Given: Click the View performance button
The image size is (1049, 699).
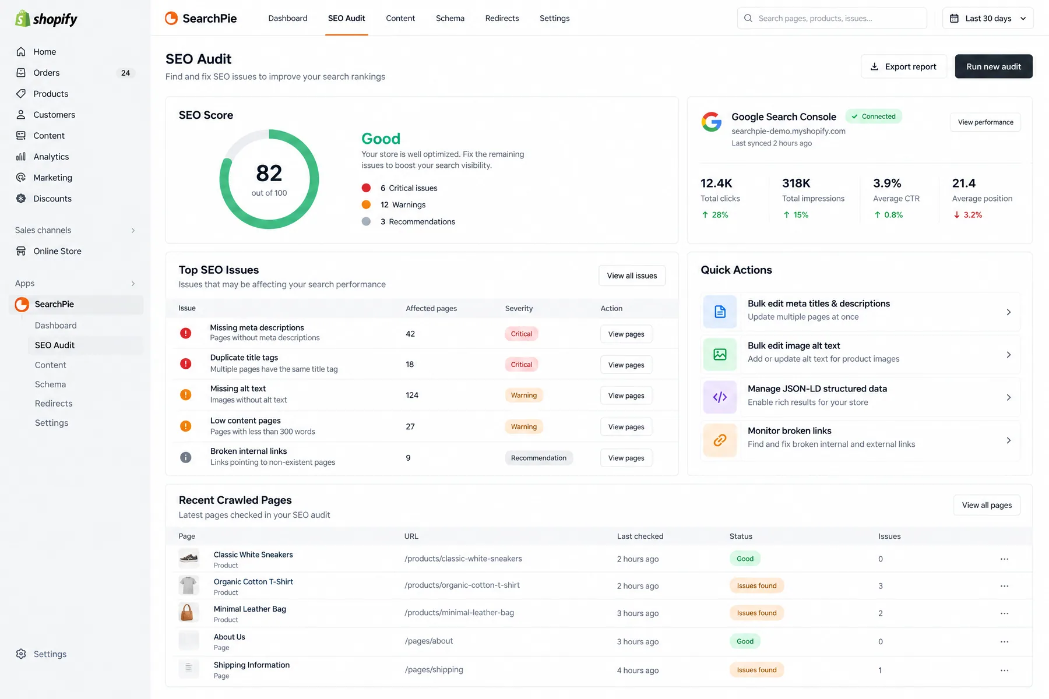Looking at the screenshot, I should [985, 122].
